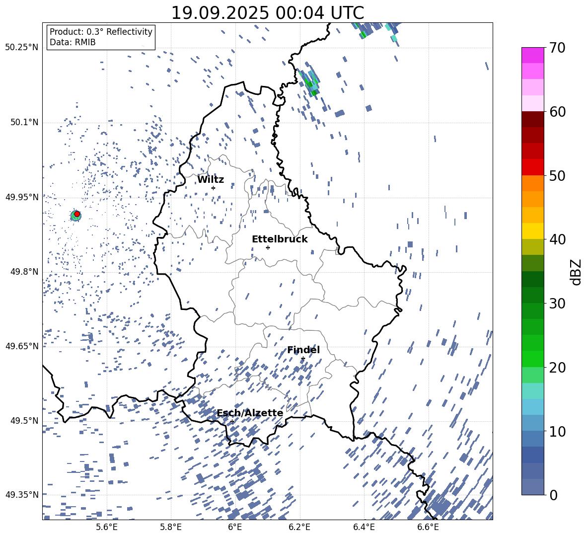This screenshot has width=588, height=537.
Task: Click the 10 colorbar tick label
Action: [x=557, y=431]
